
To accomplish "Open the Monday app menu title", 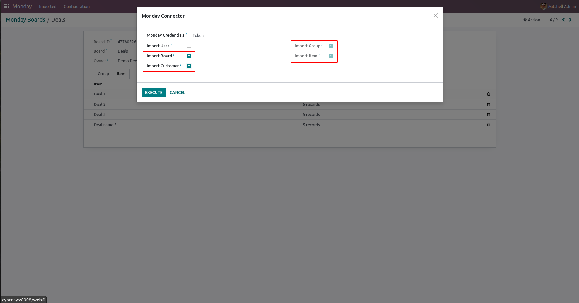I will point(22,6).
